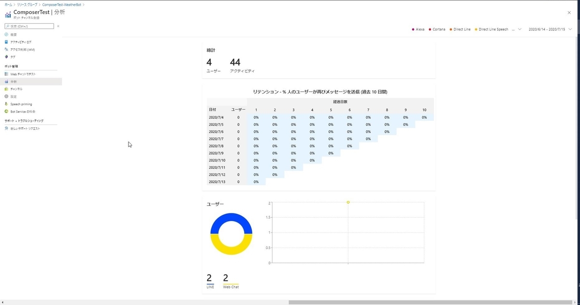Open the Bot Service の料金 icon
Screen dimensions: 580x305
click(6, 111)
